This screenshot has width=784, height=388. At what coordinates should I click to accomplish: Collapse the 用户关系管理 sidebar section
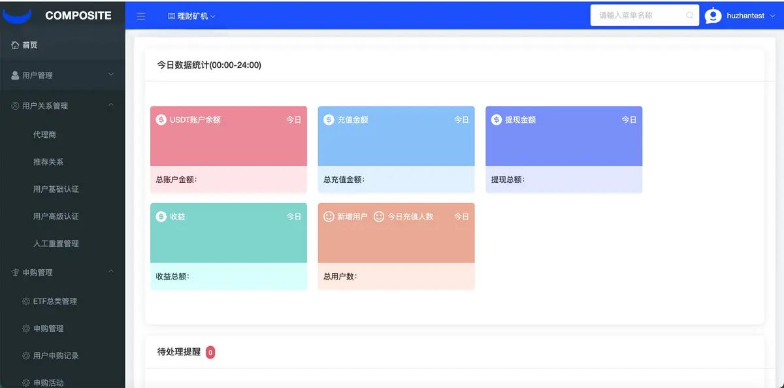pyautogui.click(x=63, y=105)
